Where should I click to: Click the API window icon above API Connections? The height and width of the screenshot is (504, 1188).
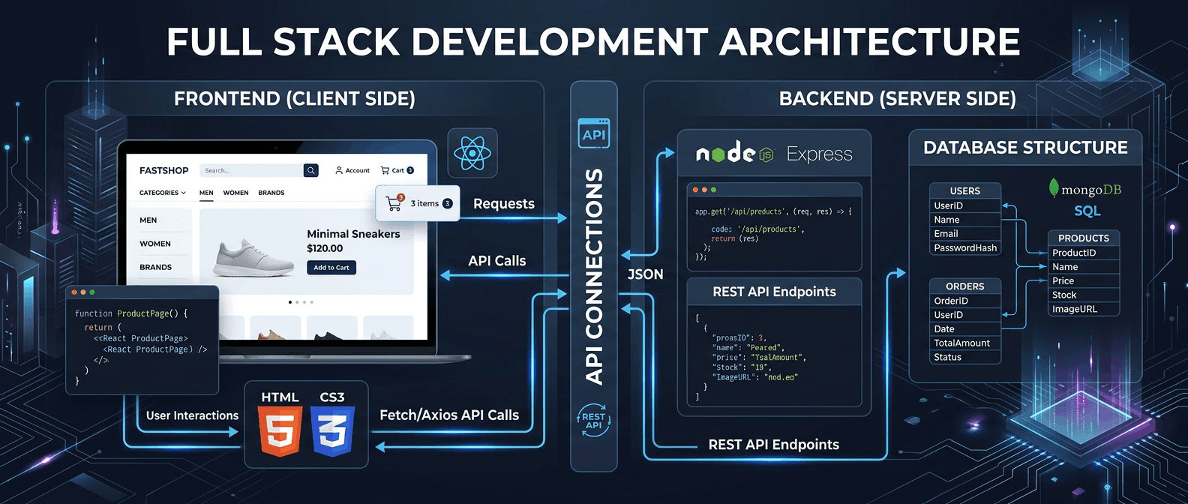(x=593, y=133)
